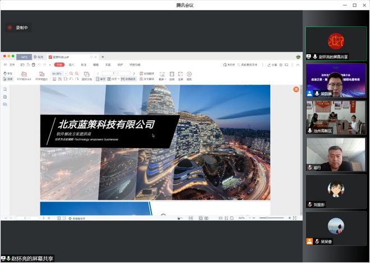Select the 沧州高新区 participant video tile
The width and height of the screenshot is (370, 263).
pyautogui.click(x=336, y=118)
